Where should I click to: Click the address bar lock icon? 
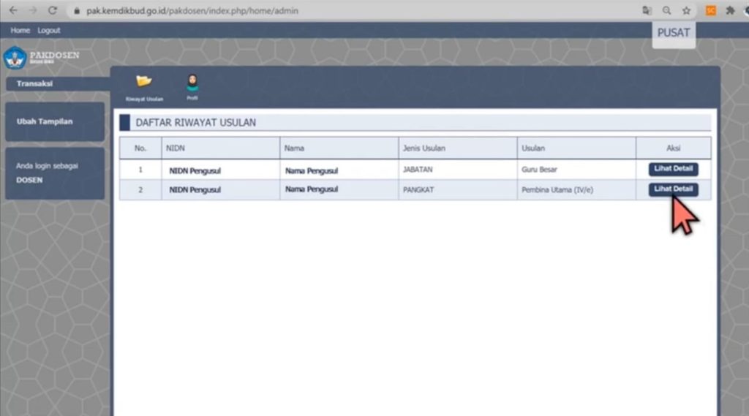pyautogui.click(x=76, y=10)
